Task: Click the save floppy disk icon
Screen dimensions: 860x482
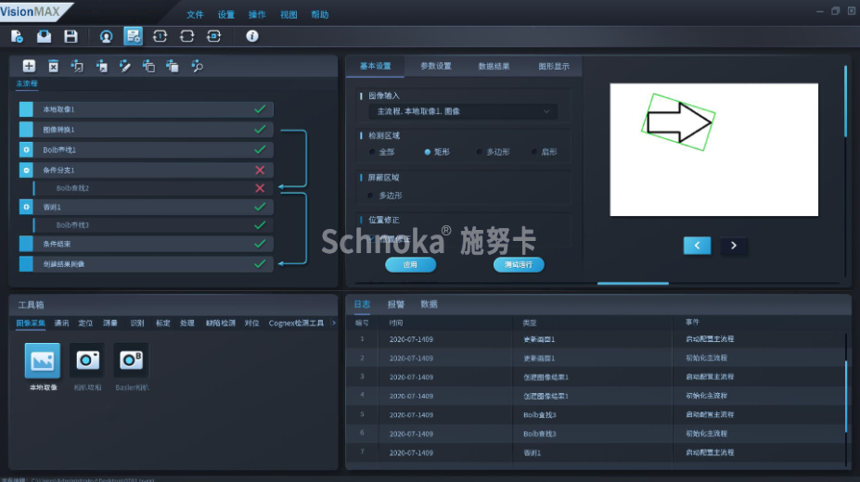Action: pyautogui.click(x=71, y=37)
